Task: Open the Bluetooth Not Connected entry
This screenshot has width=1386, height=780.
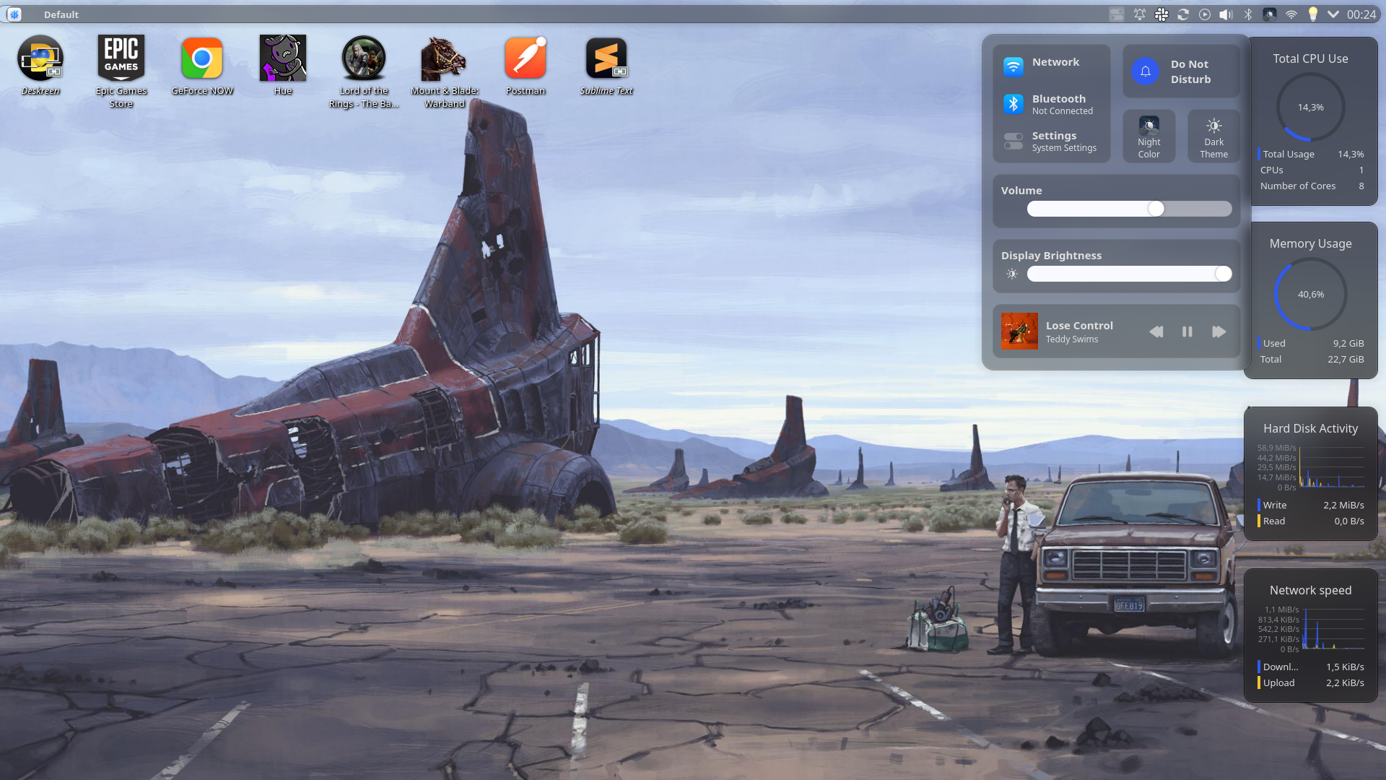Action: 1051,104
